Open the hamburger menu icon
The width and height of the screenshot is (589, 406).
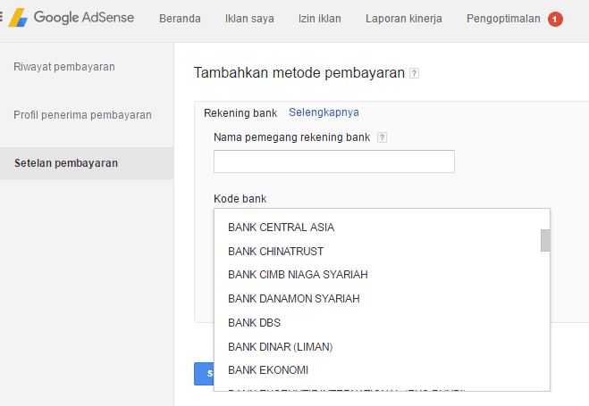click(1, 17)
